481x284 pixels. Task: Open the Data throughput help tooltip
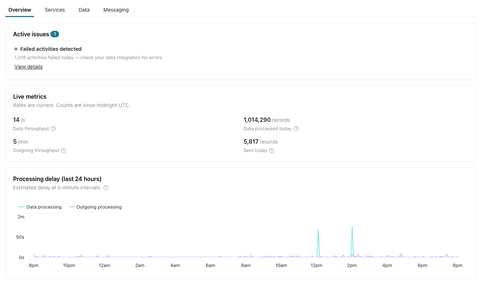(x=53, y=128)
